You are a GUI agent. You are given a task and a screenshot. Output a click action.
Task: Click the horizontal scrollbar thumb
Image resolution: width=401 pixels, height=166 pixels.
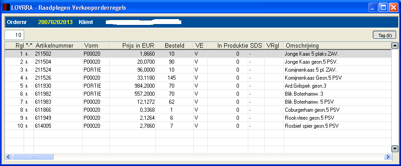[33, 157]
